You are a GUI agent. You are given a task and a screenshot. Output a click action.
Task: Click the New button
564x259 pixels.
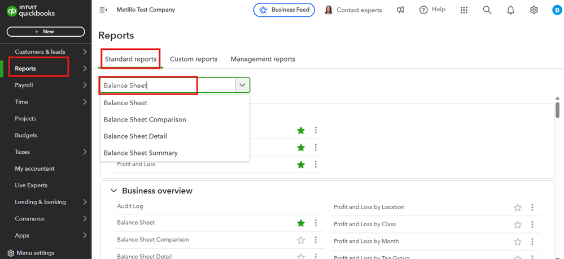coord(46,32)
